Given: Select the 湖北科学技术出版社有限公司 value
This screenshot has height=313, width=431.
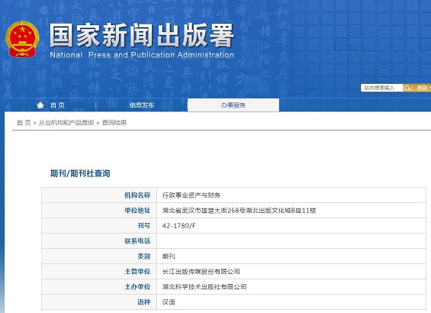Looking at the screenshot, I should tap(204, 287).
